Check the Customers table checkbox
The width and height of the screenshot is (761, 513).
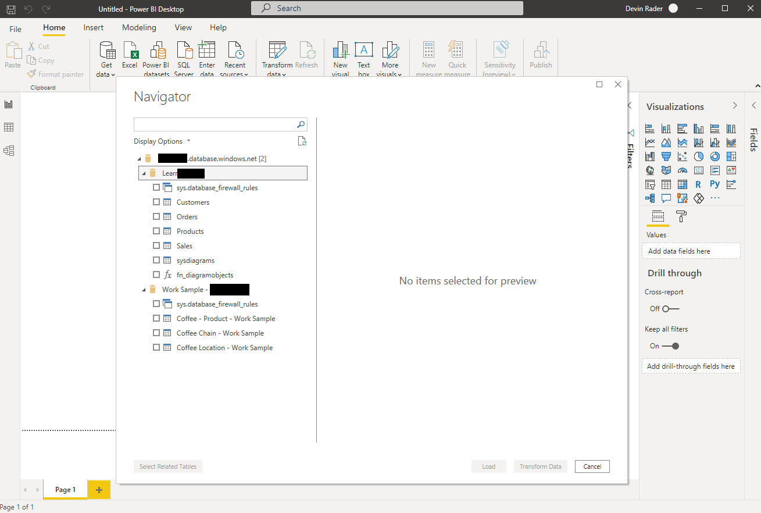pyautogui.click(x=156, y=202)
